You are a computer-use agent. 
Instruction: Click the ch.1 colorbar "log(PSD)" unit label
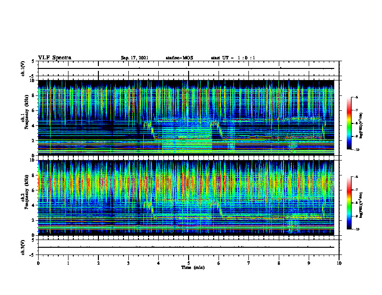click(361, 125)
